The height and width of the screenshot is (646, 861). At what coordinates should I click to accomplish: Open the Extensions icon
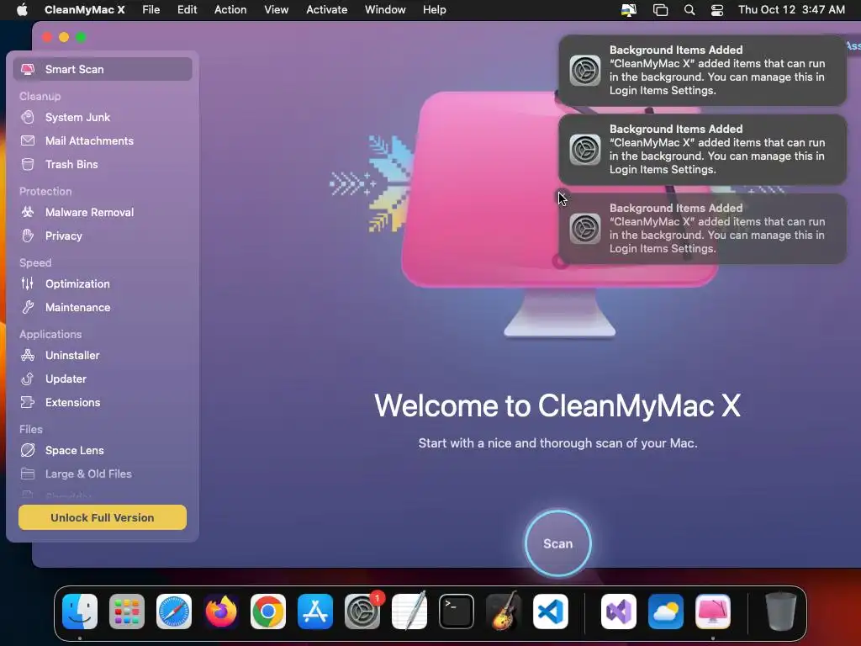click(28, 402)
